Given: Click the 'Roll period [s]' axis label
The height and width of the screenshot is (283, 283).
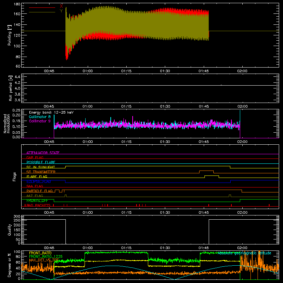Looking at the screenshot, I should click(x=11, y=88).
